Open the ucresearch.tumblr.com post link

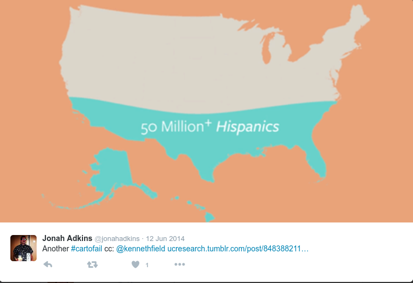coord(238,249)
